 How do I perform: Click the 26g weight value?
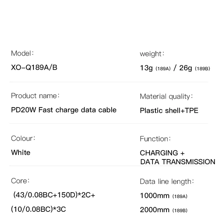tap(186, 68)
